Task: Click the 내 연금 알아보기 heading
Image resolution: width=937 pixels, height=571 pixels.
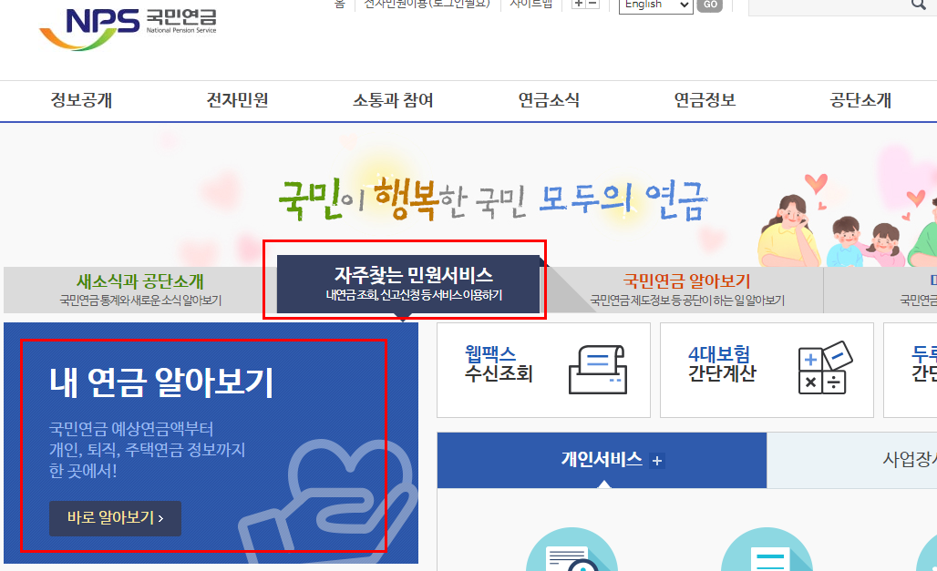Action: (161, 382)
